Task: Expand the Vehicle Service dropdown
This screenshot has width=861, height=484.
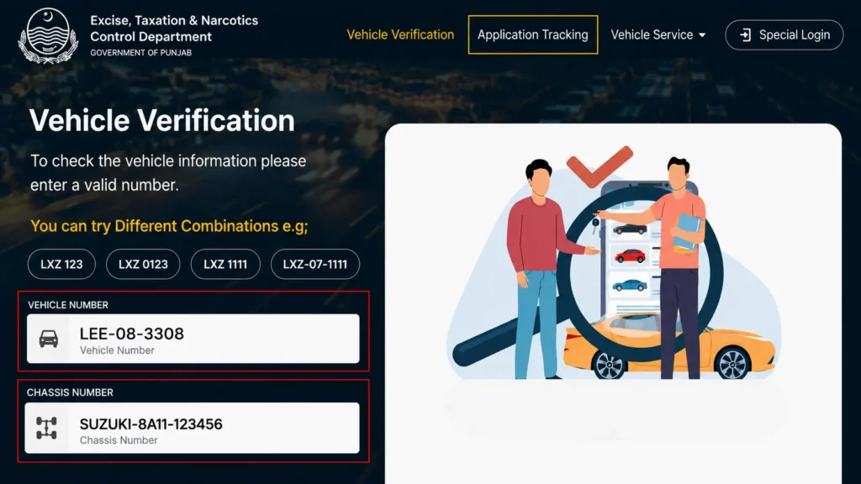Action: tap(658, 34)
